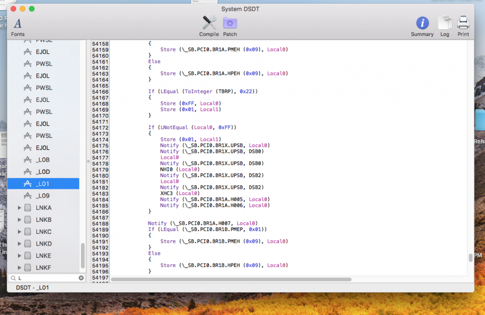Expand the LNKC tree node
485x315 pixels.
pyautogui.click(x=19, y=232)
